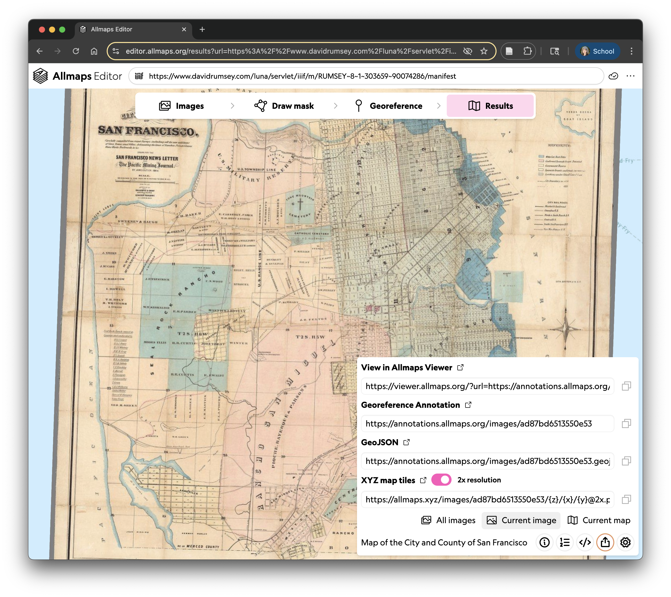
Task: Open the browser three-dot menu
Action: 631,51
